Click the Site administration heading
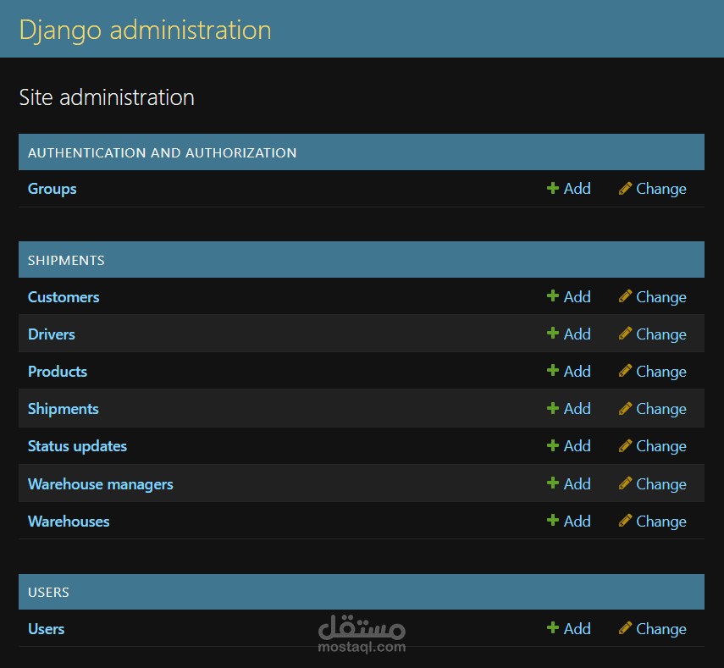Screen dimensions: 724x668 coord(107,97)
